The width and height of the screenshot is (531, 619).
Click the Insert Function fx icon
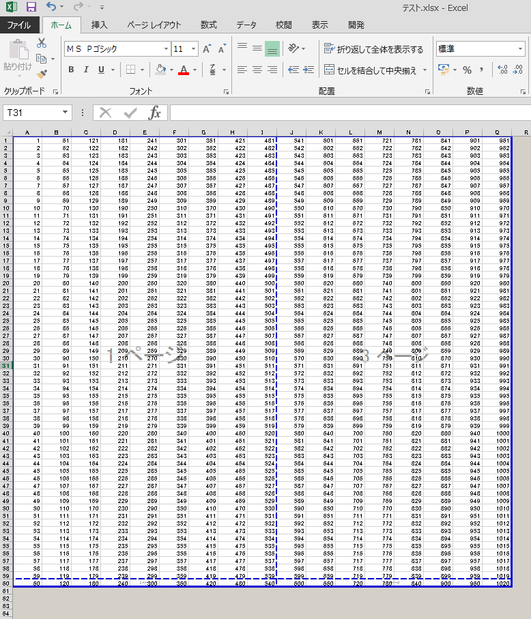(155, 113)
